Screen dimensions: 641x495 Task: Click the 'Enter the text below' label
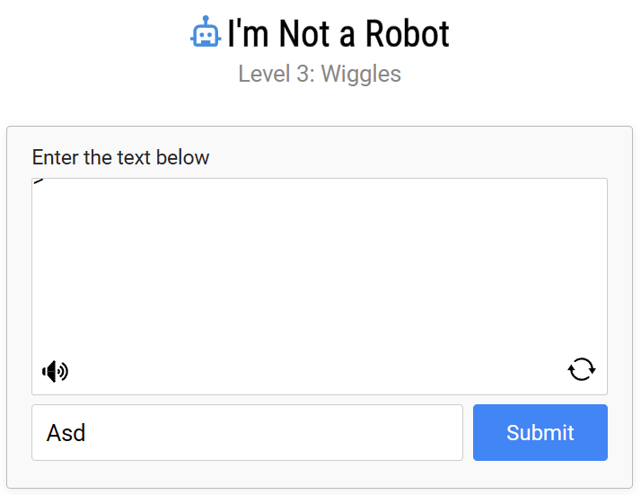(x=120, y=157)
